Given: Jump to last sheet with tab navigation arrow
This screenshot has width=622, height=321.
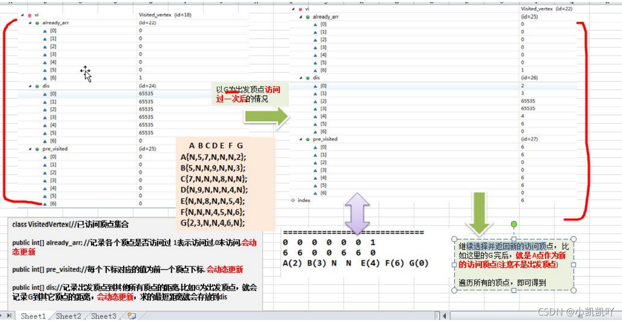Looking at the screenshot, I should (10, 316).
